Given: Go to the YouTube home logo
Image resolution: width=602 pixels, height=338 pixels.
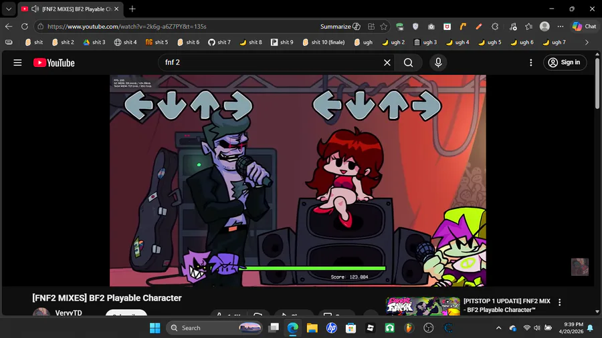Looking at the screenshot, I should click(54, 63).
